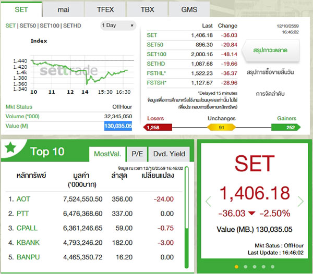Go to next slide with right arrow
The image size is (313, 274).
point(300,201)
